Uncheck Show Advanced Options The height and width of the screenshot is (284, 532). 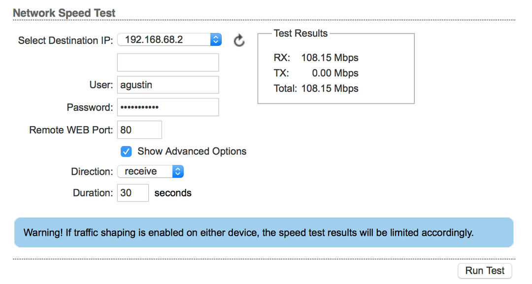(x=126, y=152)
